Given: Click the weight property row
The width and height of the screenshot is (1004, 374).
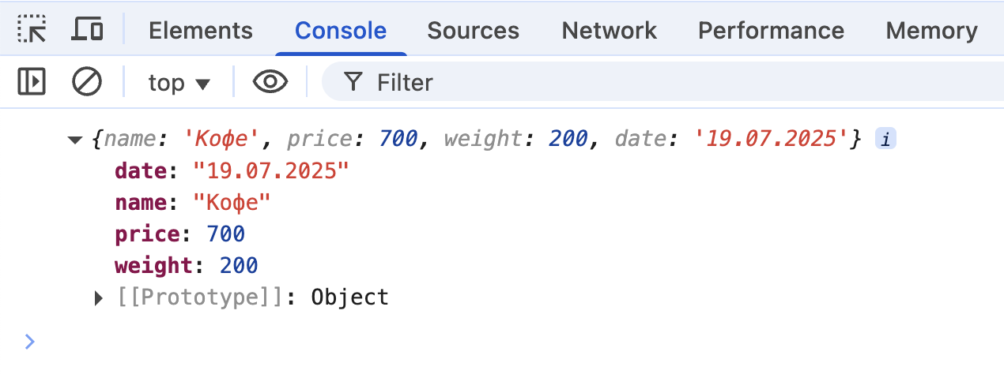Looking at the screenshot, I should click(186, 266).
